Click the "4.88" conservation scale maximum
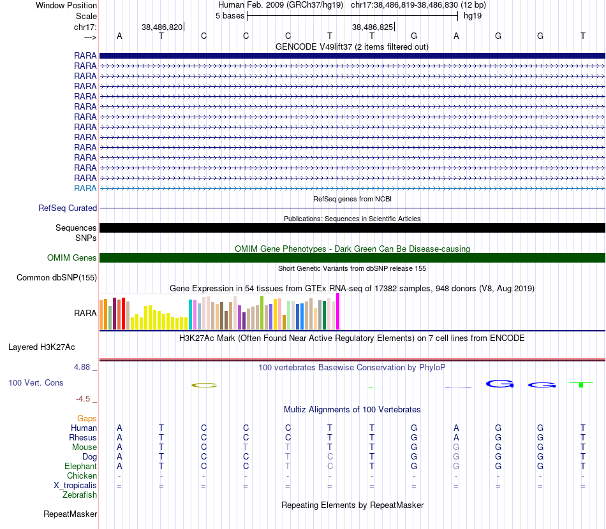 coord(82,367)
